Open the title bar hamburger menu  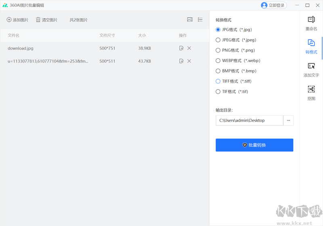pos(297,5)
